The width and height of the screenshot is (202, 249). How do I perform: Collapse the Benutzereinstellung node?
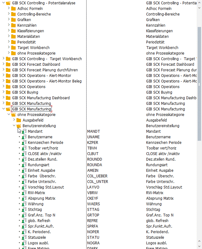coord(14,126)
